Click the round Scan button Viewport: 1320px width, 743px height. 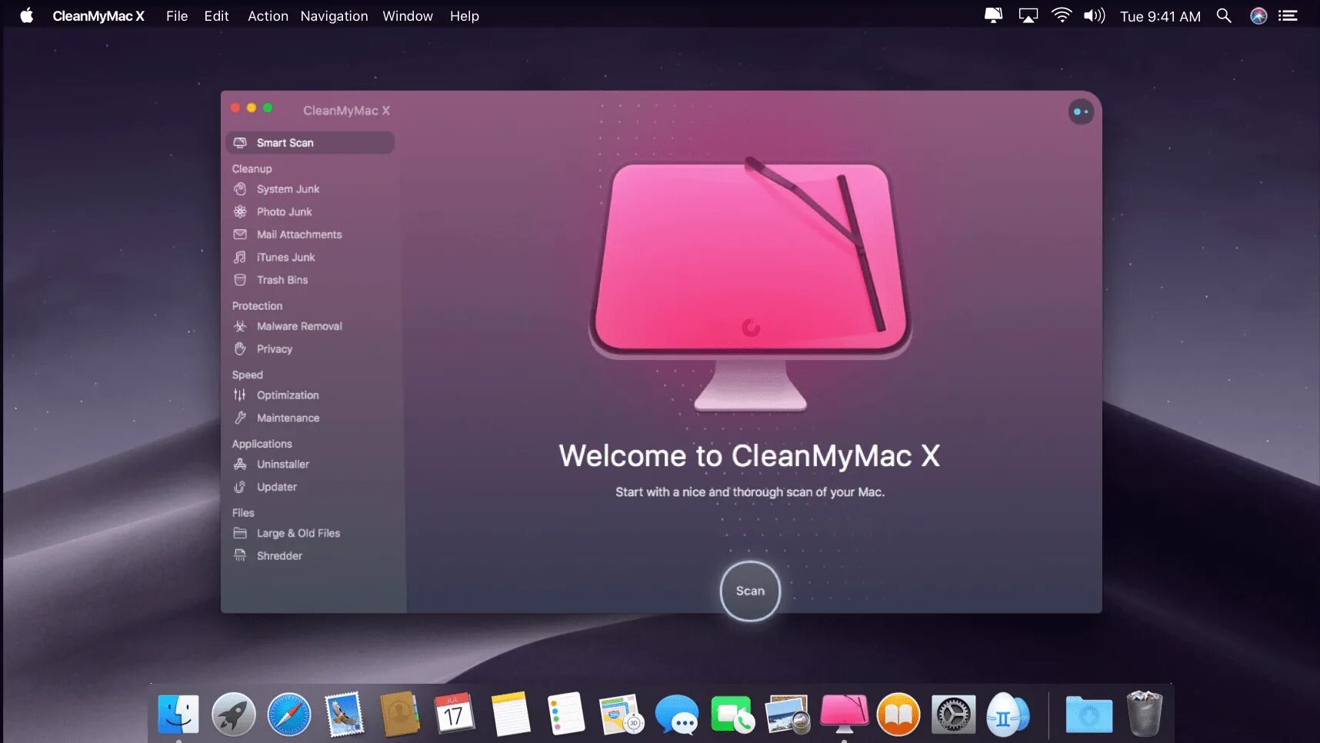click(x=750, y=591)
